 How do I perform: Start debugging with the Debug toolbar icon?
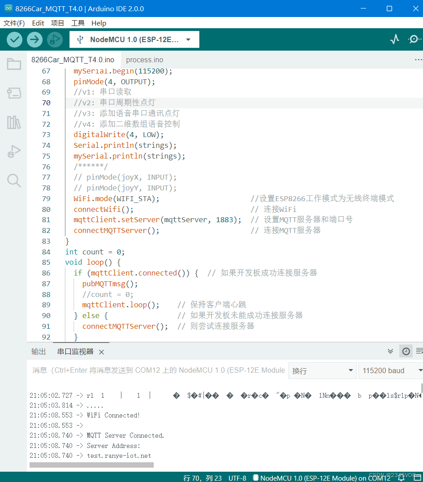(x=55, y=39)
